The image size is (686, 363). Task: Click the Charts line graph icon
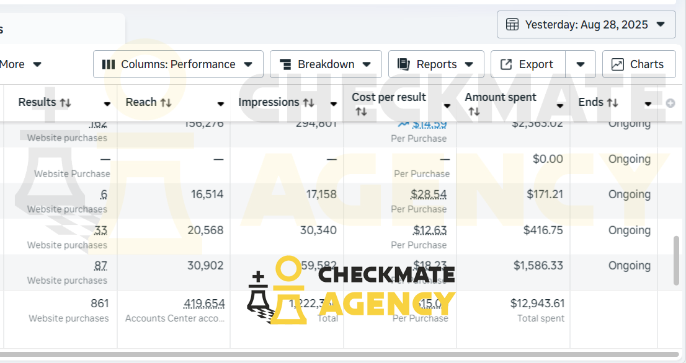click(x=617, y=64)
